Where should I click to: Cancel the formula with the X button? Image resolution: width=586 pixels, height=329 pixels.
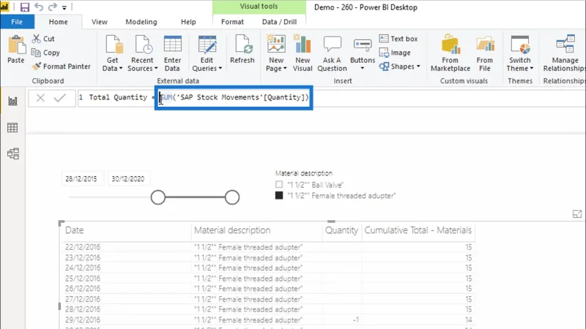[40, 98]
